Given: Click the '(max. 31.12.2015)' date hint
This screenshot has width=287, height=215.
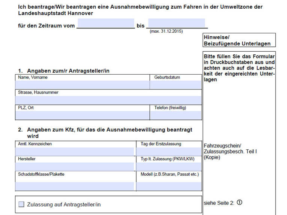Looking at the screenshot, I should coord(166,31).
